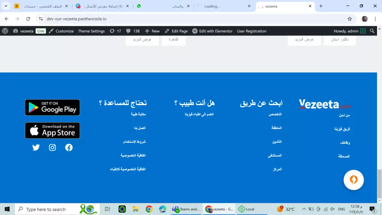Open Theme Settings in admin bar

click(x=91, y=31)
